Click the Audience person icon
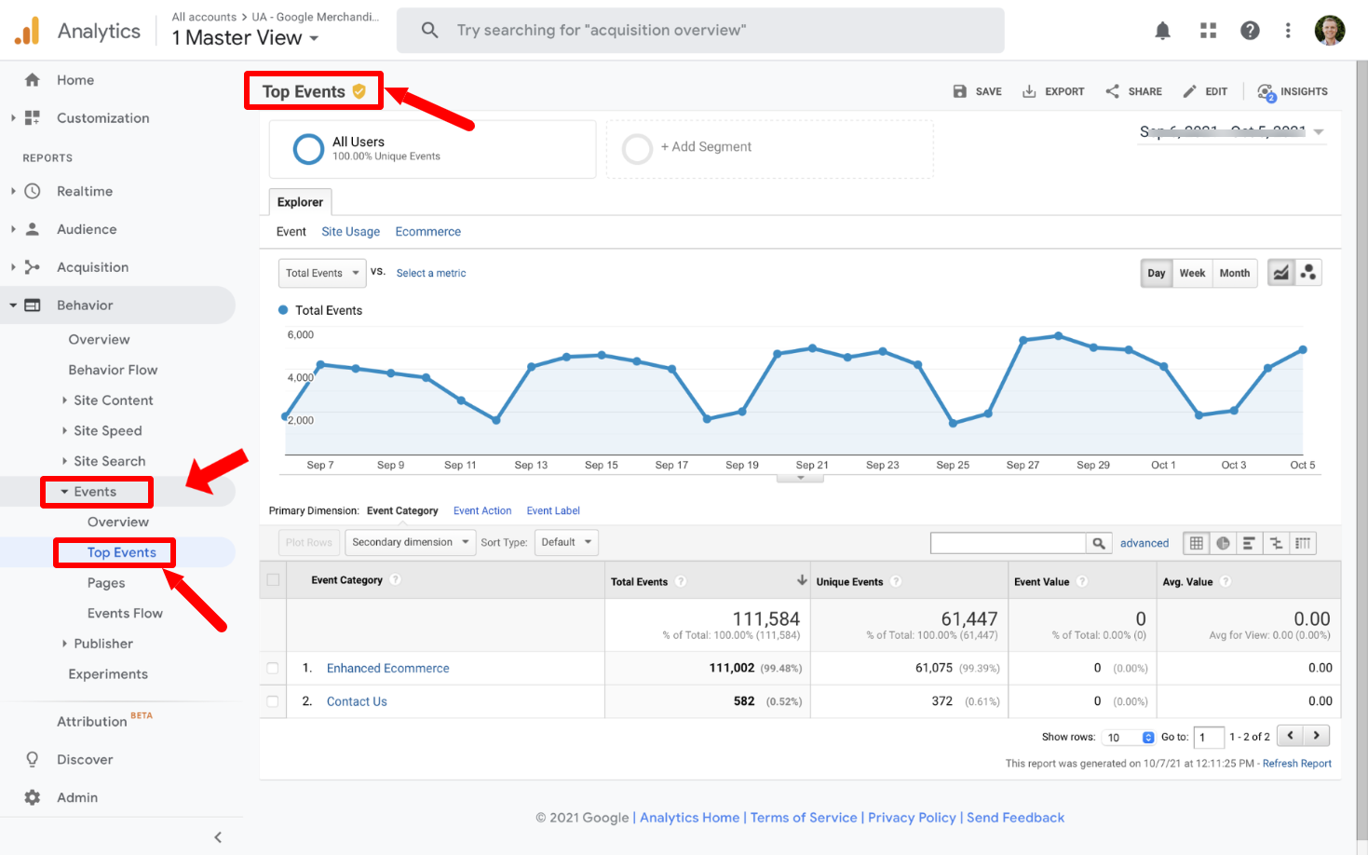This screenshot has height=855, width=1368. tap(33, 229)
